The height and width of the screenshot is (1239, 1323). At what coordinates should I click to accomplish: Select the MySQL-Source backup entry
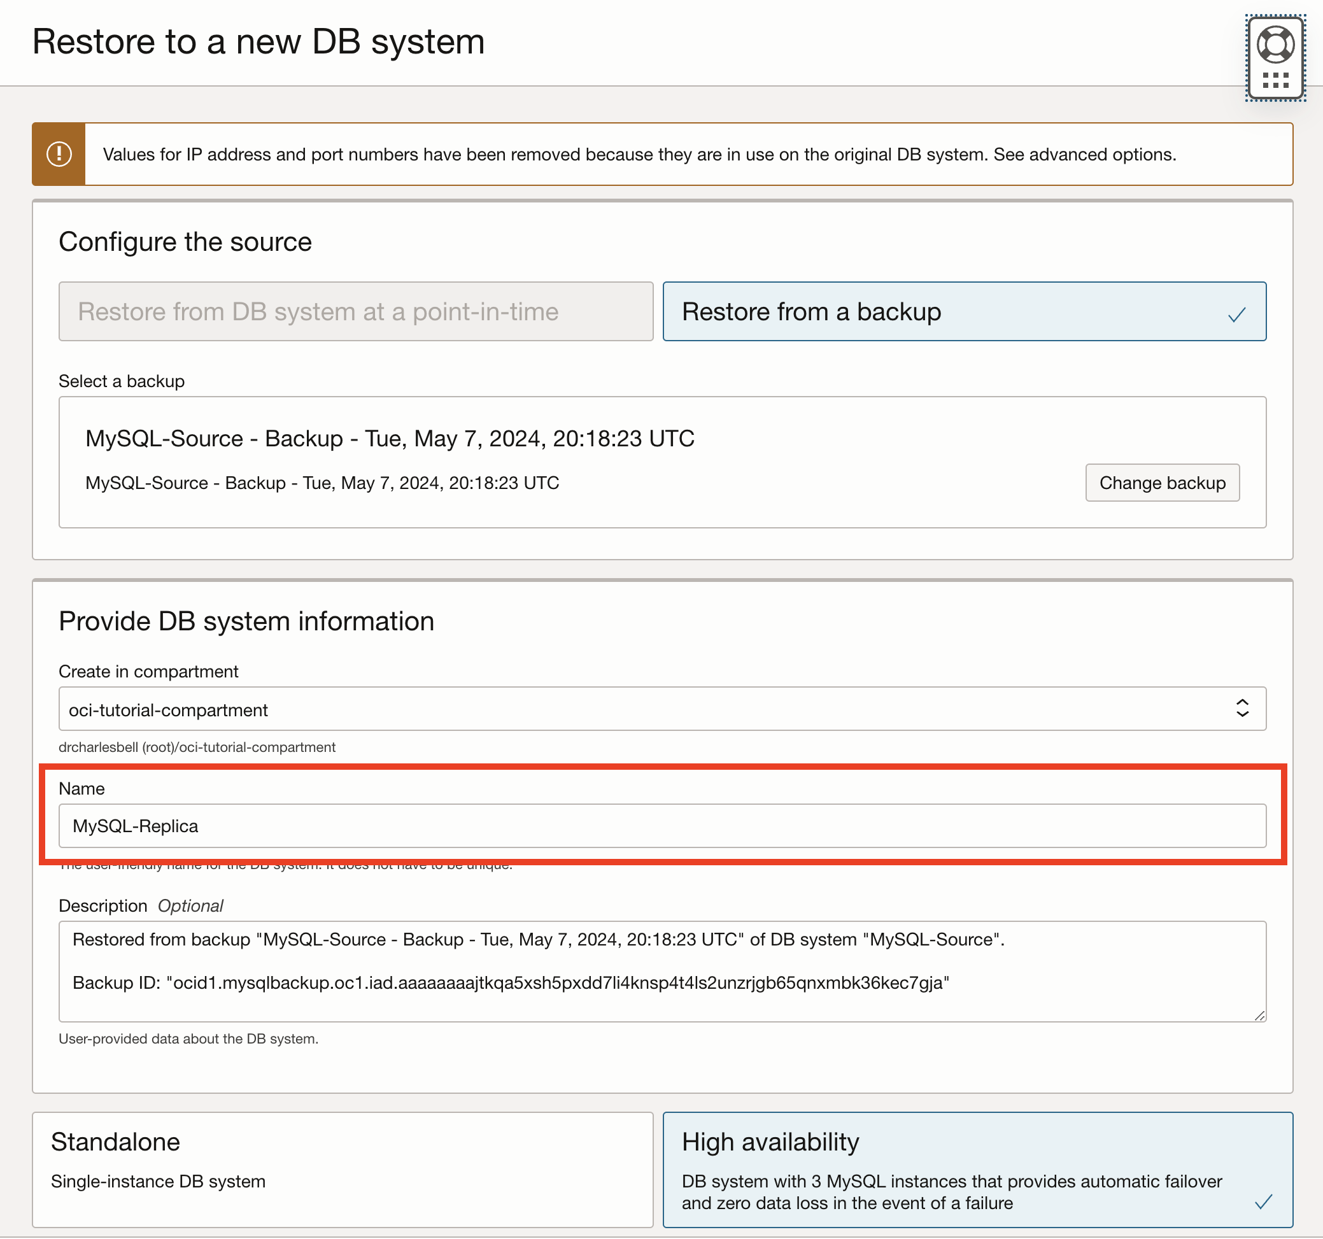click(389, 439)
